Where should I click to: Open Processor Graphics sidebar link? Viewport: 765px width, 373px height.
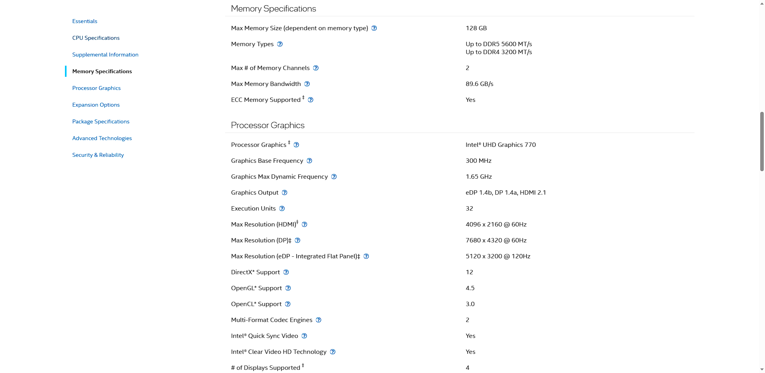click(x=96, y=88)
